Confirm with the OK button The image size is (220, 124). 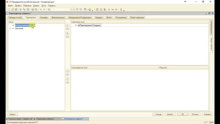183,114
